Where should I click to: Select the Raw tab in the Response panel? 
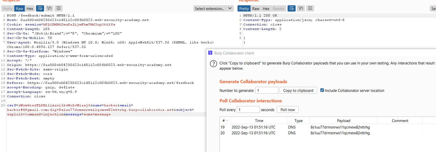(x=256, y=8)
